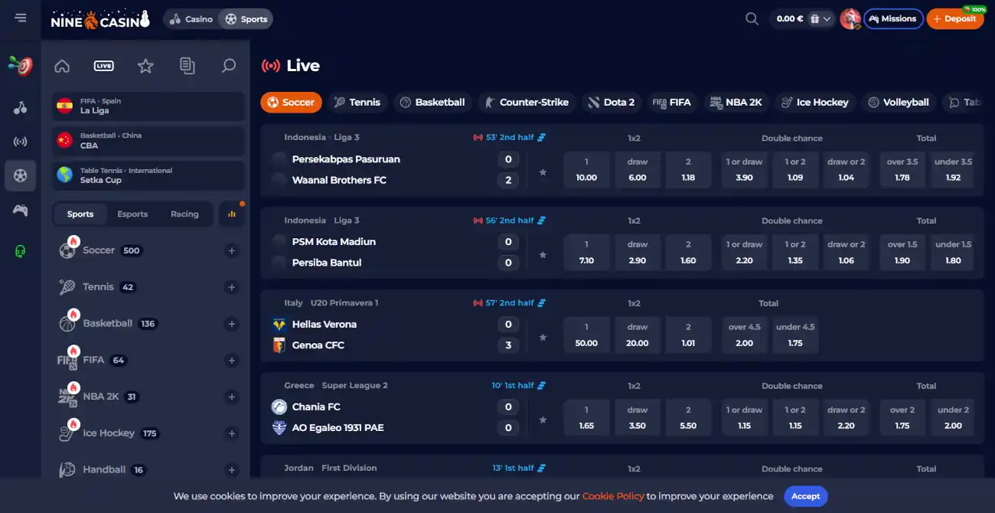Go to sportsbook home icon
The width and height of the screenshot is (995, 513).
click(x=62, y=67)
